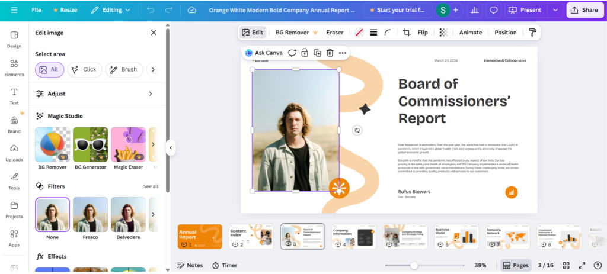Expand the Editing mode dropdown
This screenshot has height=274, width=607.
tap(111, 10)
